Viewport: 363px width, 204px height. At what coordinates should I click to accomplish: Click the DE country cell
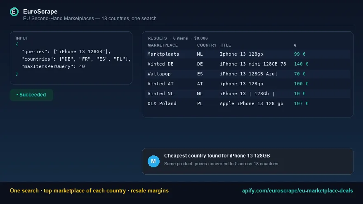pos(200,64)
